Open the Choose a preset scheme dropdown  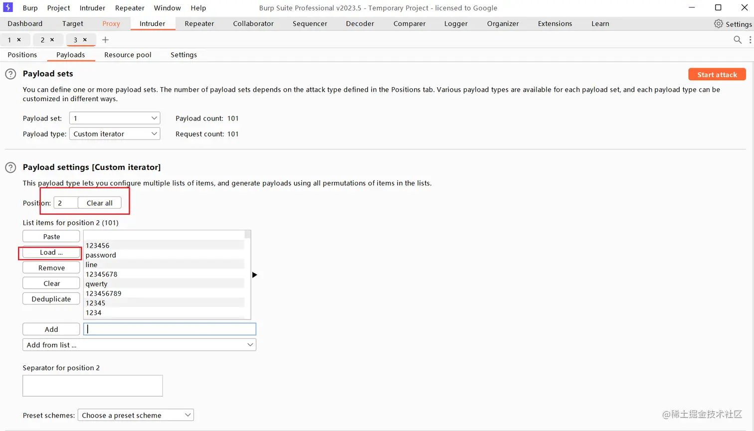[135, 415]
